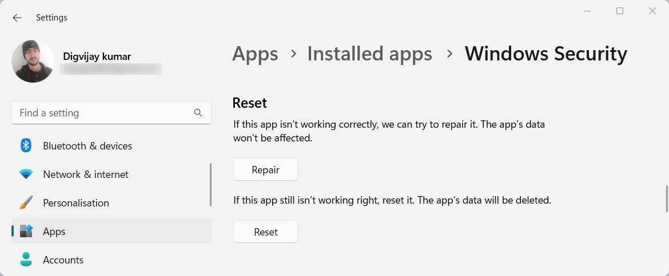Click the main page vertical scrollbar
The height and width of the screenshot is (276, 669).
click(x=666, y=198)
